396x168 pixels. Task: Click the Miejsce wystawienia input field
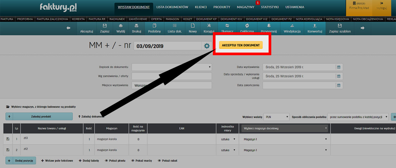(x=172, y=85)
